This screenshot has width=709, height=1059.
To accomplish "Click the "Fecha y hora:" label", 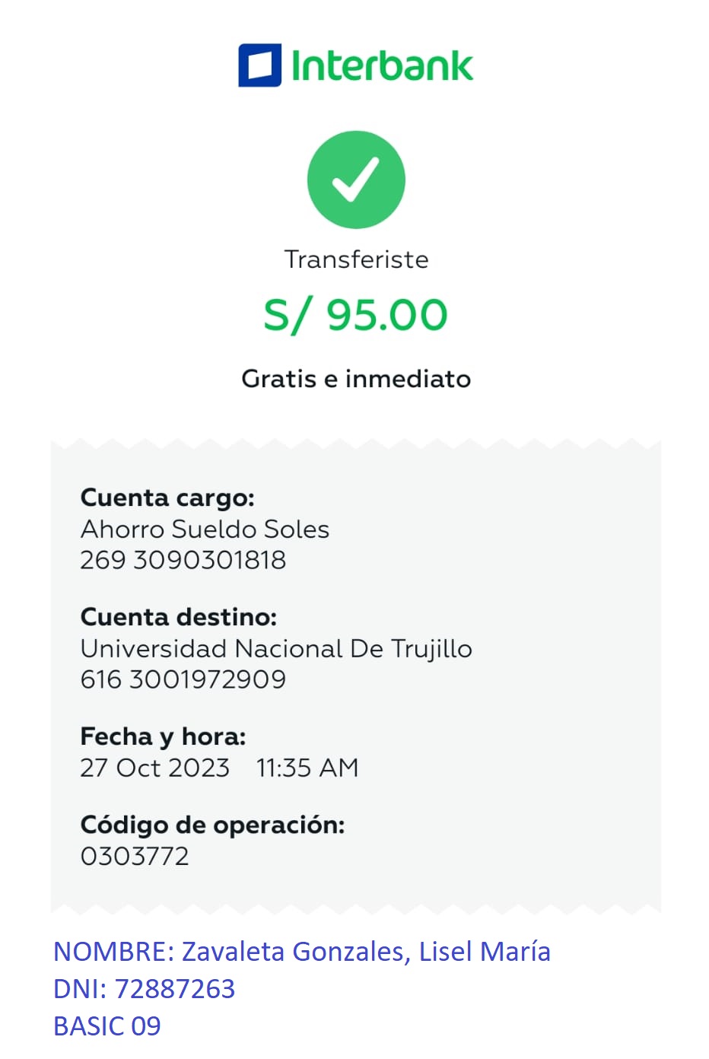I will (x=163, y=736).
